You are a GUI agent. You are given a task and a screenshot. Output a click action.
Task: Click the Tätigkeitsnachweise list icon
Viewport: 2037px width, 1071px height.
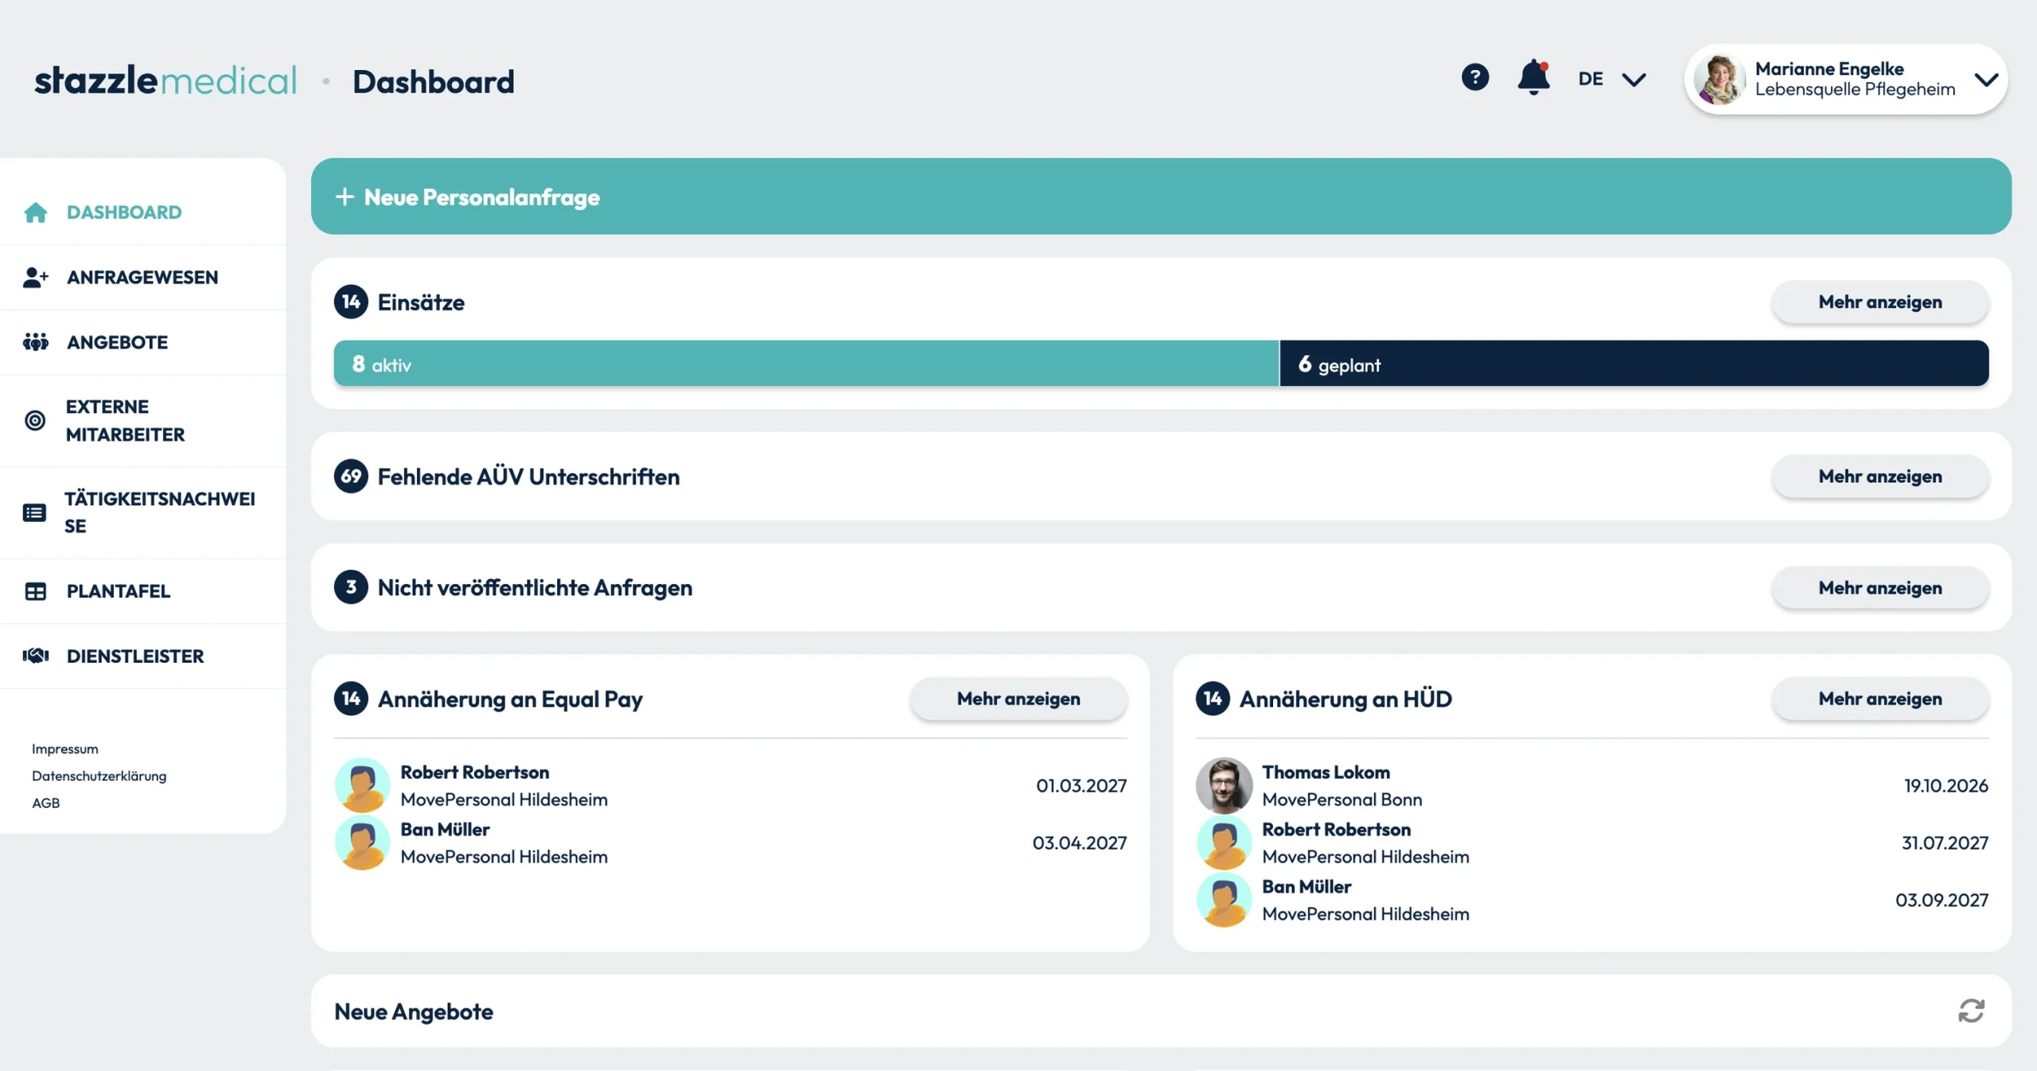coord(34,512)
